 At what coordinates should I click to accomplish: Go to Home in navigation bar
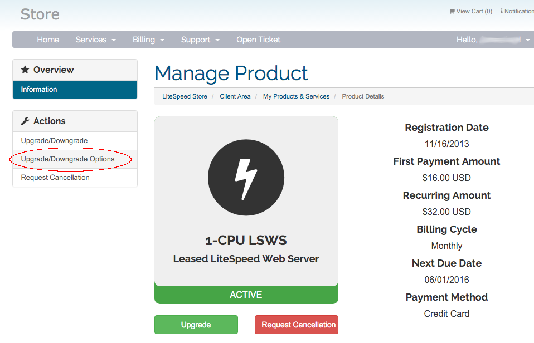pyautogui.click(x=48, y=40)
